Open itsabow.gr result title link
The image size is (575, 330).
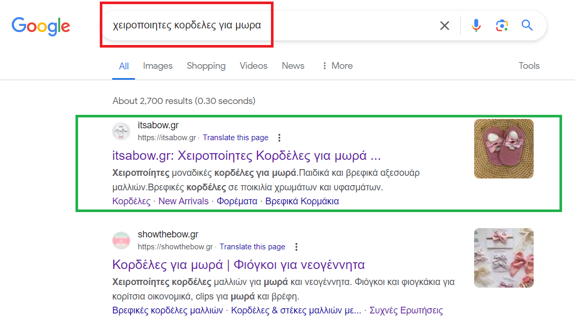coord(246,156)
